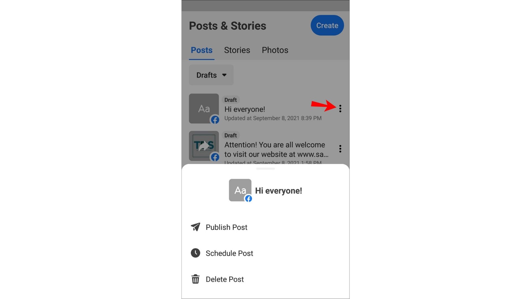Select the Posts tab
This screenshot has width=531, height=299.
tap(202, 50)
